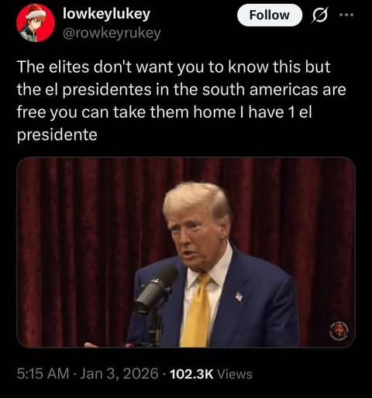Open the three-dot more options menu
Viewport: 372px width, 398px height.
click(x=346, y=15)
